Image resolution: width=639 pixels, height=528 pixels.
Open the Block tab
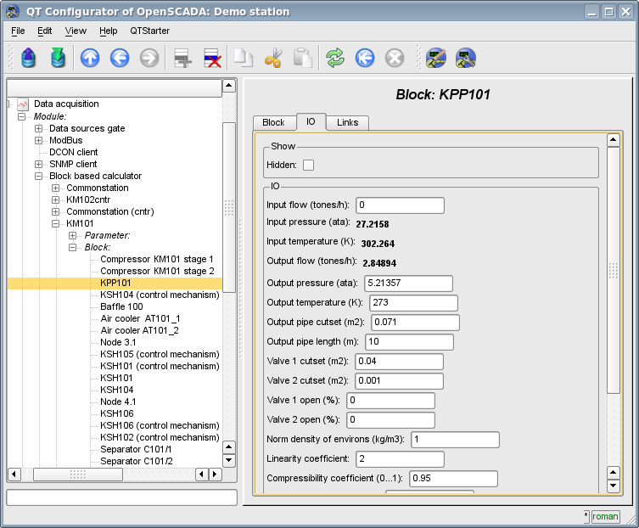[x=273, y=122]
